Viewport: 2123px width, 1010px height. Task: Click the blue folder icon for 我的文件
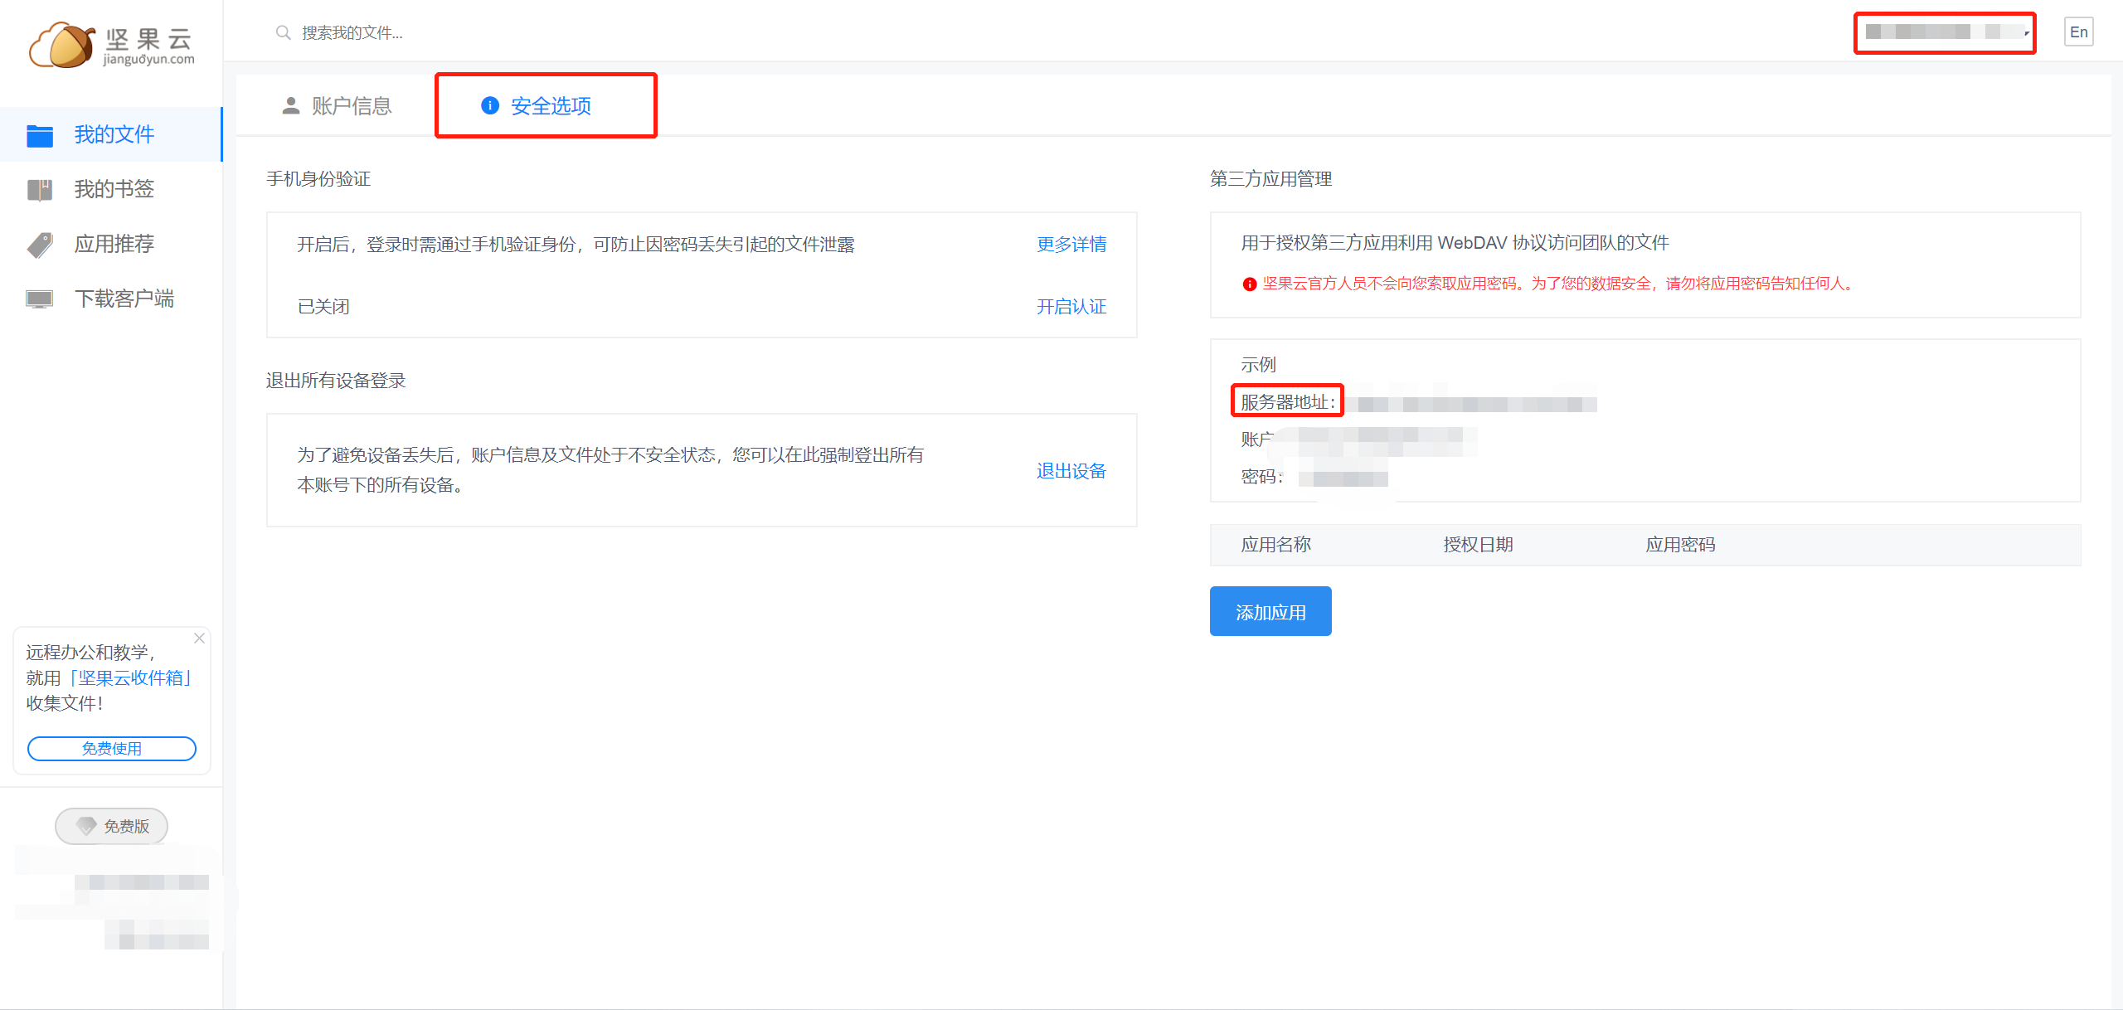[39, 135]
